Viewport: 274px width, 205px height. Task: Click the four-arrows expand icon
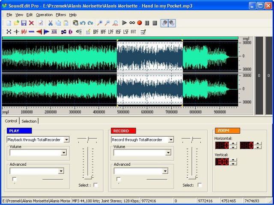[9, 32]
